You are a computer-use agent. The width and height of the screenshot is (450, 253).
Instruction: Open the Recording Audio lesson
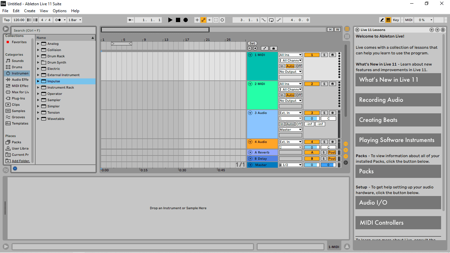[398, 100]
